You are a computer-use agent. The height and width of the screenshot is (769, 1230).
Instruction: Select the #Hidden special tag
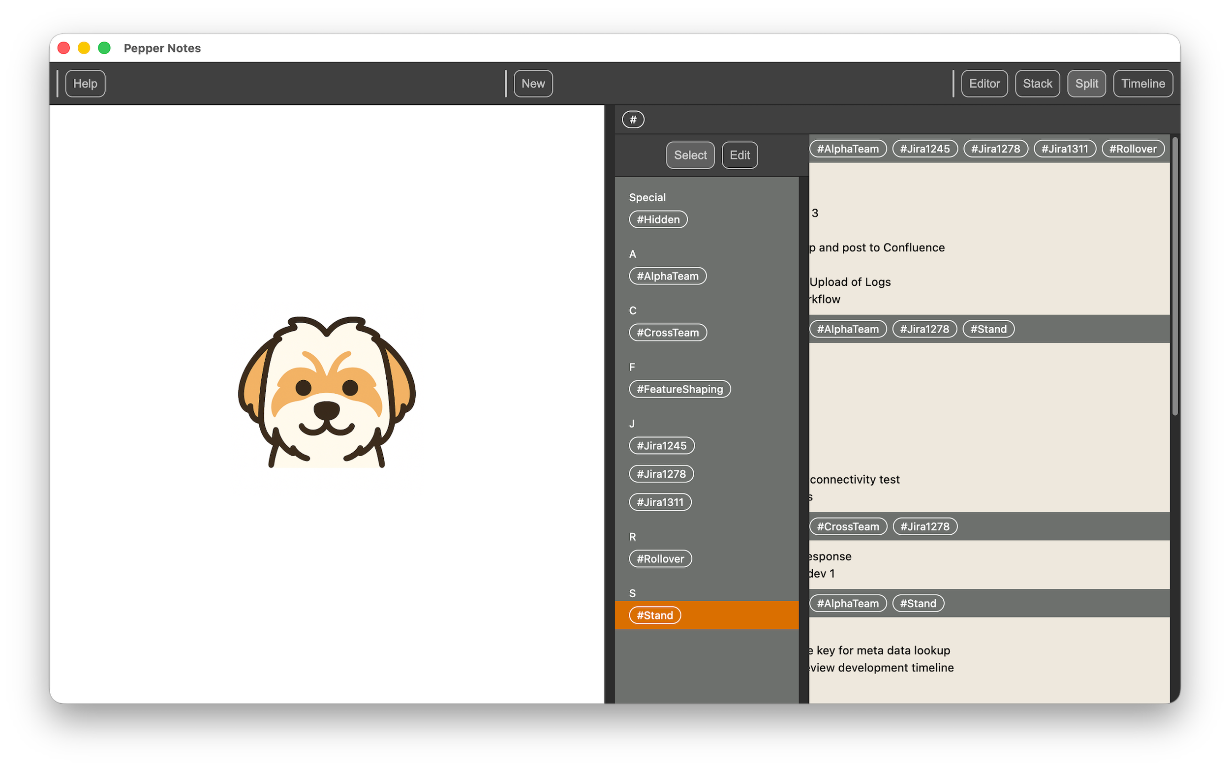[657, 220]
